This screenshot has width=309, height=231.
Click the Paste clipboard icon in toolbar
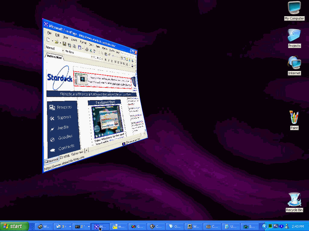106,54
